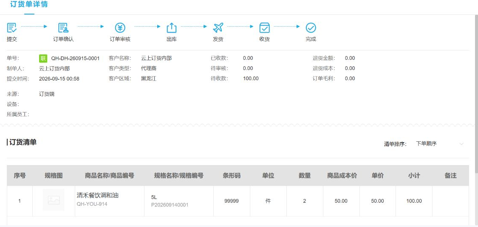Click the 制单人 value 云上订货内部

54,68
